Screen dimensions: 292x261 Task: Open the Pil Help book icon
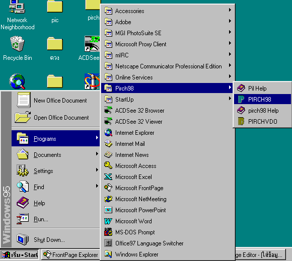pyautogui.click(x=241, y=88)
